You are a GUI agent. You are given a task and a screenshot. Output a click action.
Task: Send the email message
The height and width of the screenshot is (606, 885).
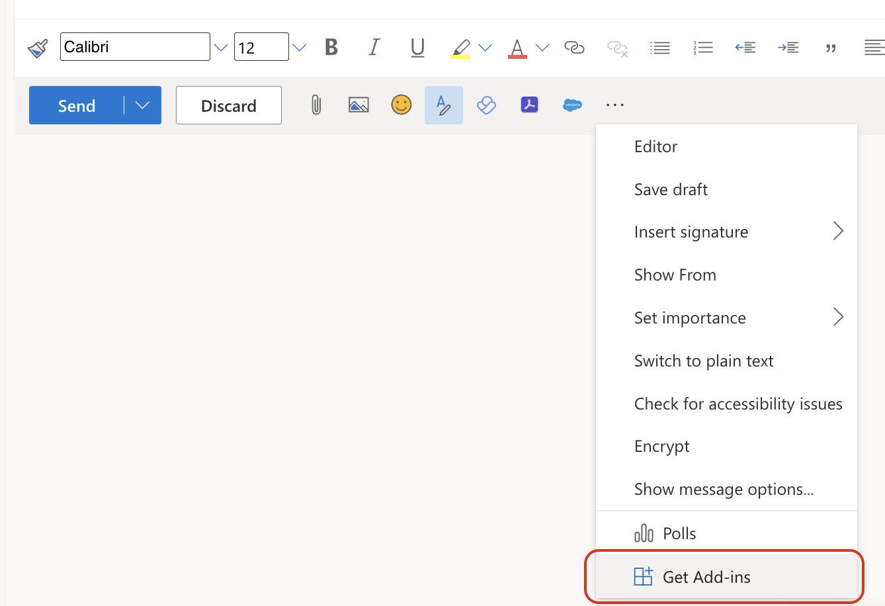[x=77, y=105]
